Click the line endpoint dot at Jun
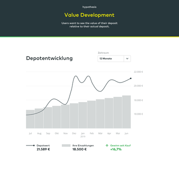This screenshot has height=170, width=179. tap(131, 79)
